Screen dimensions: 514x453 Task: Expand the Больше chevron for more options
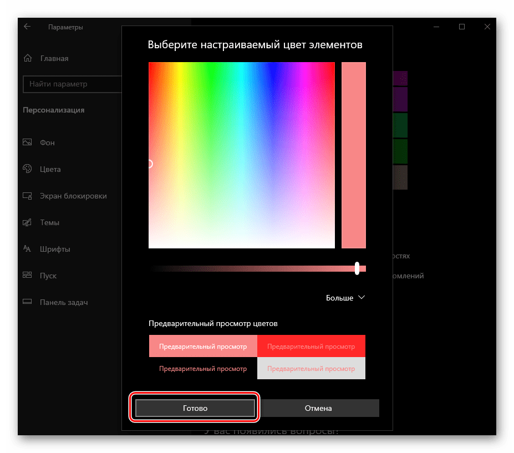(362, 298)
